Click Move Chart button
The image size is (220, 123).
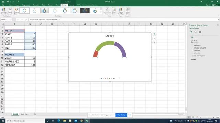(128, 11)
